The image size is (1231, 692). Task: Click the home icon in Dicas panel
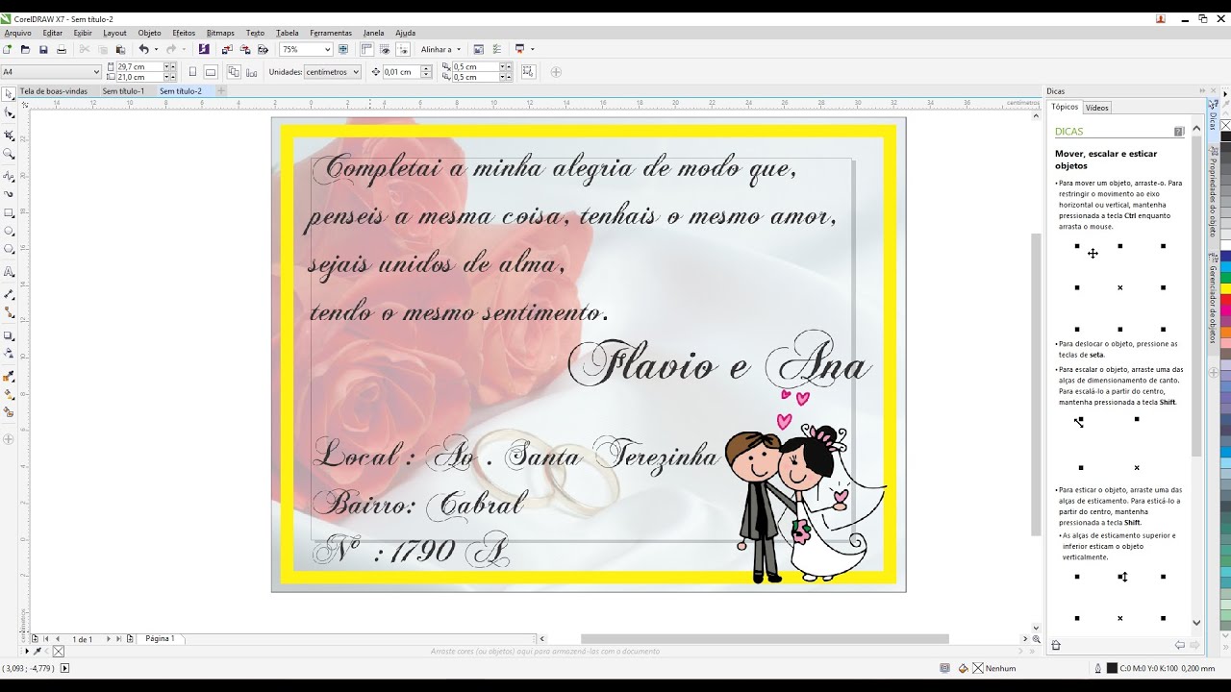pos(1056,646)
